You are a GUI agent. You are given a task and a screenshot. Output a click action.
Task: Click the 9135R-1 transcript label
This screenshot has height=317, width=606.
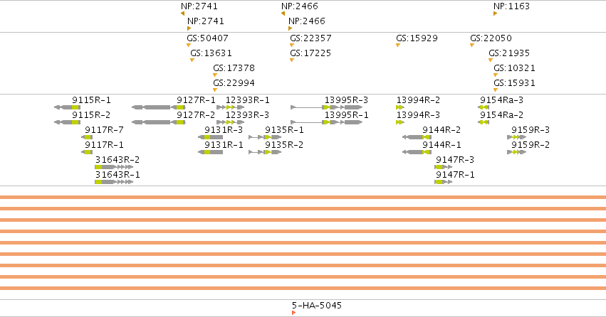284,130
